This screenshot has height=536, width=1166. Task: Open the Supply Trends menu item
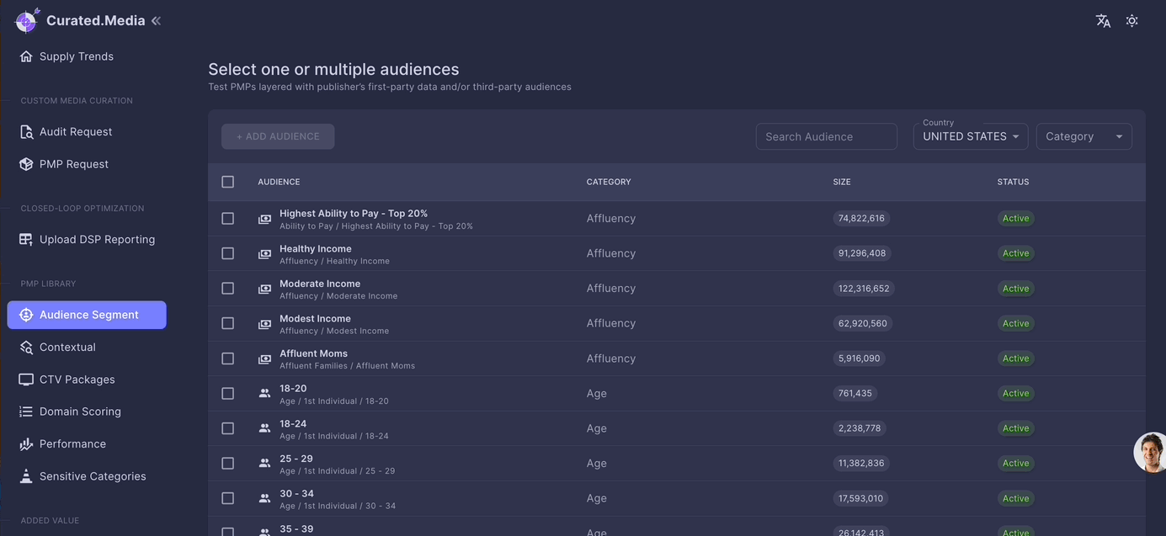76,56
